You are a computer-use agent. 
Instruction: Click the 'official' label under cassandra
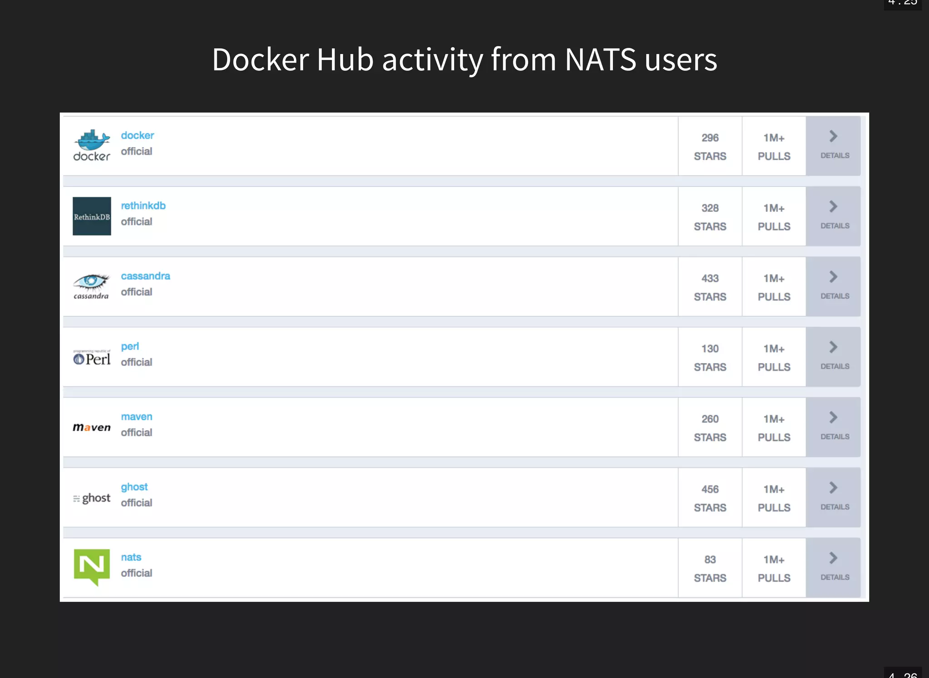(137, 292)
